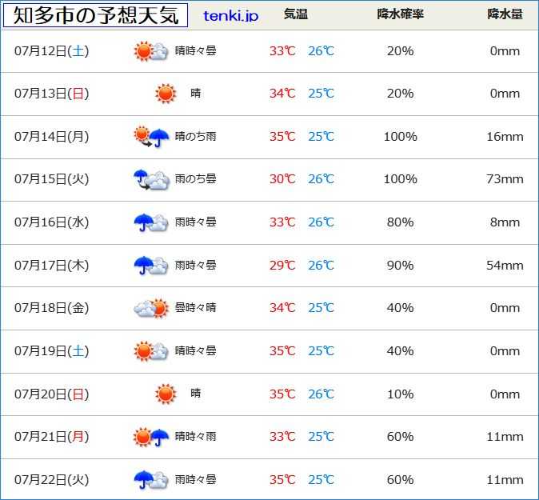
Task: Click 20% precipitation for 07月12日
Action: [401, 51]
